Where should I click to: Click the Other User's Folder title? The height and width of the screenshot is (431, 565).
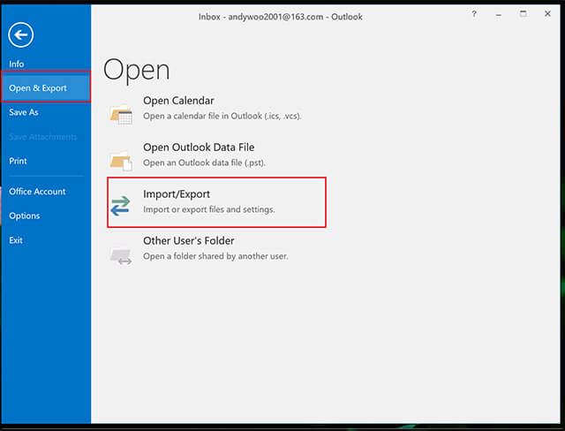click(188, 240)
